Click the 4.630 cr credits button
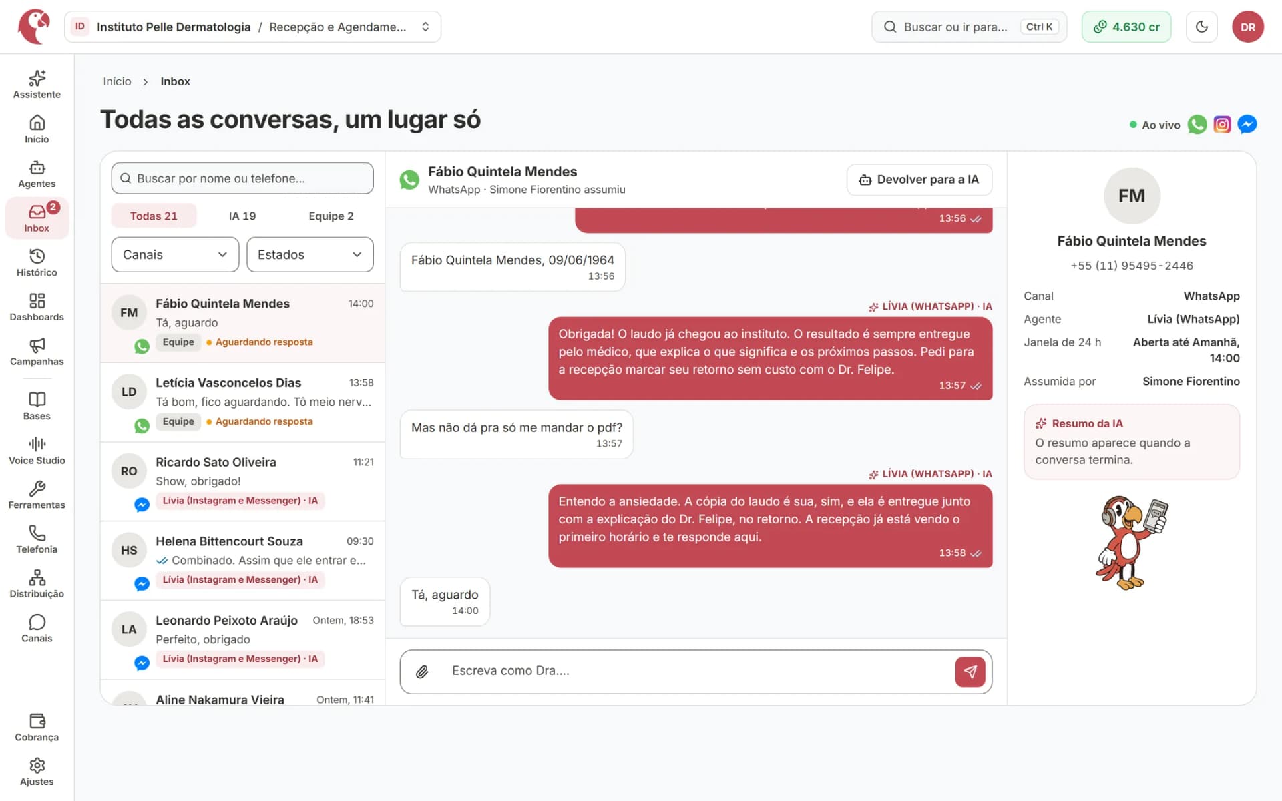This screenshot has height=801, width=1282. pos(1126,27)
